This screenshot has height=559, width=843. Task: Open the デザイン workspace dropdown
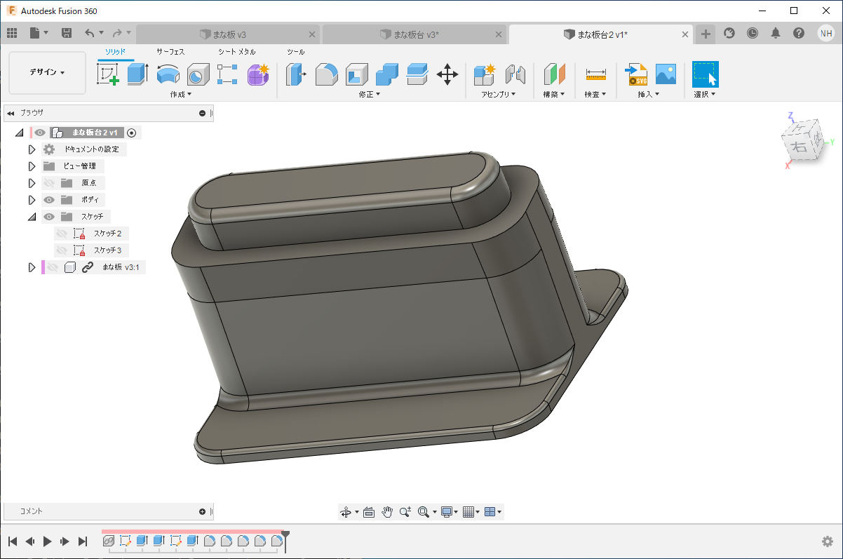[x=47, y=72]
